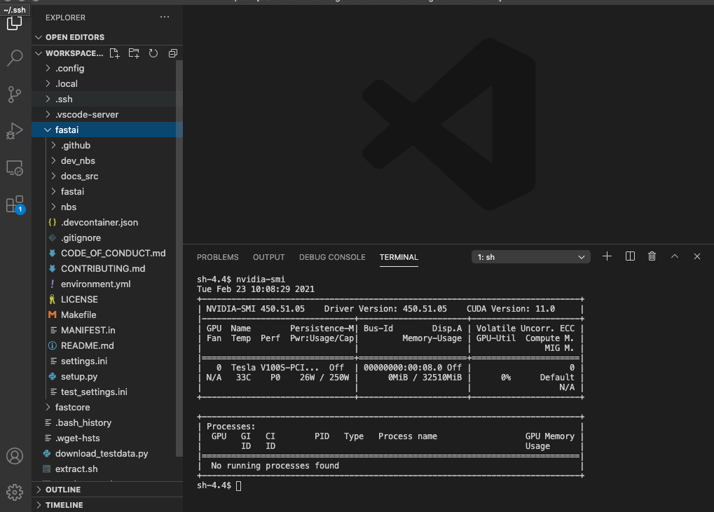Viewport: 714px width, 512px height.
Task: Collapse the top-level fastai folder
Action: pos(107,130)
